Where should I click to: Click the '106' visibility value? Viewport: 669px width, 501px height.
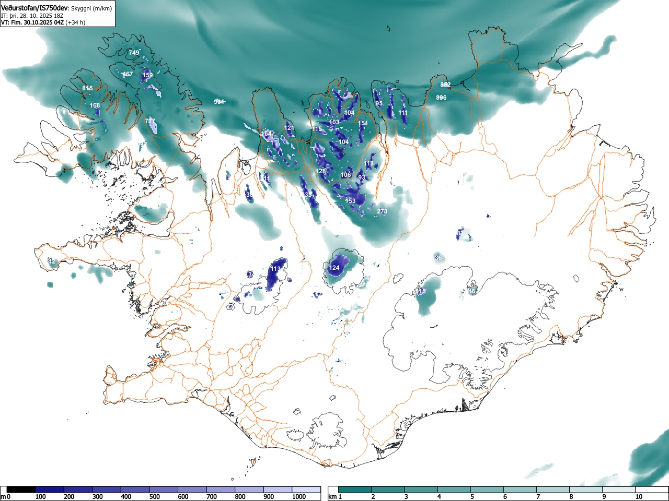pyautogui.click(x=346, y=175)
